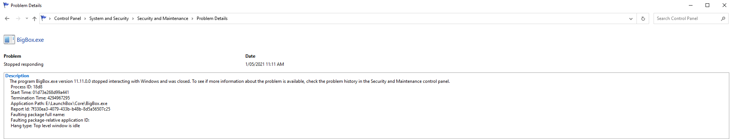Image resolution: width=733 pixels, height=139 pixels.
Task: Open Control Panel breadcrumb
Action: [x=68, y=18]
